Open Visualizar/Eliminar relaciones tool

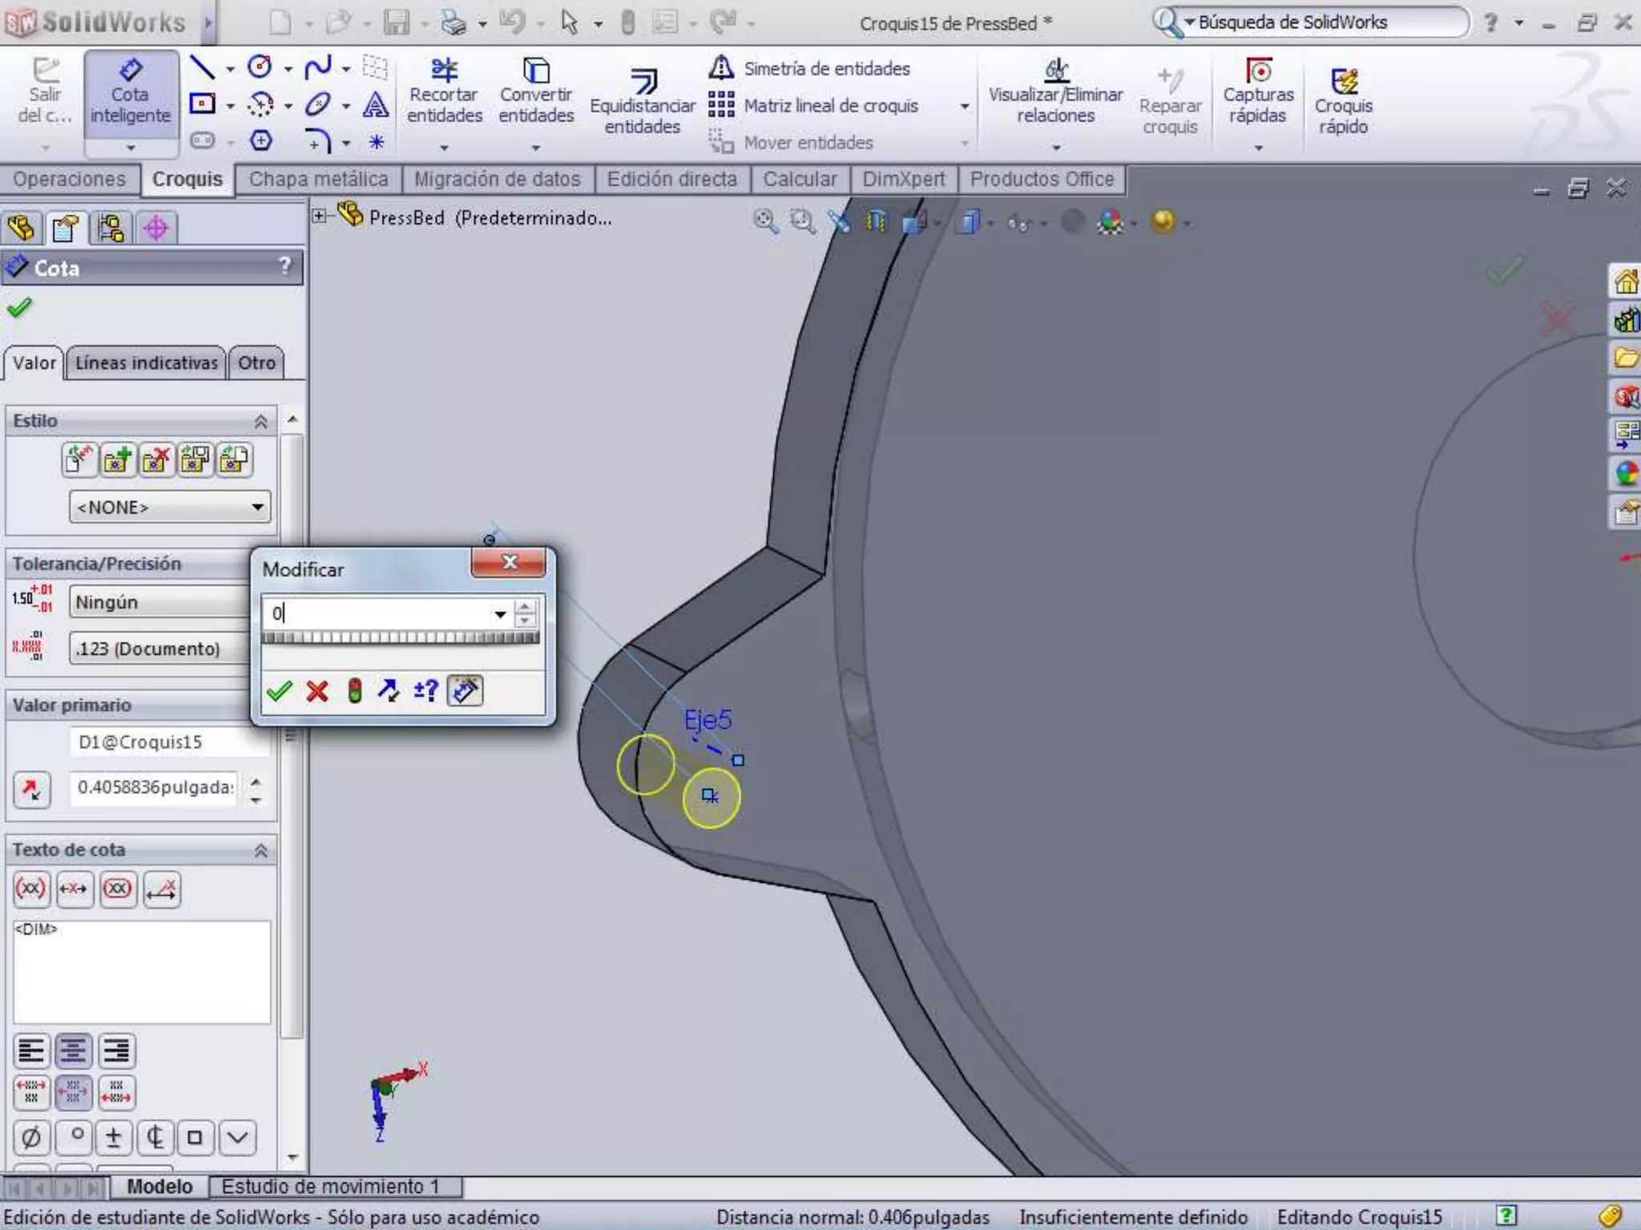1055,92
